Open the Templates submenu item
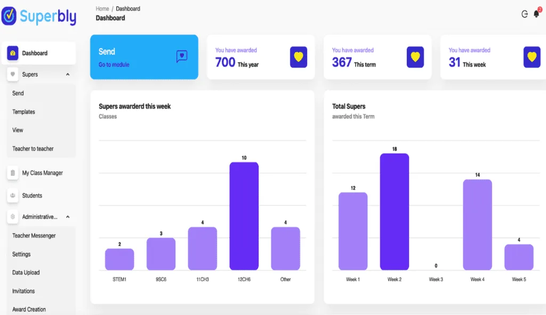The height and width of the screenshot is (315, 546). coord(23,112)
